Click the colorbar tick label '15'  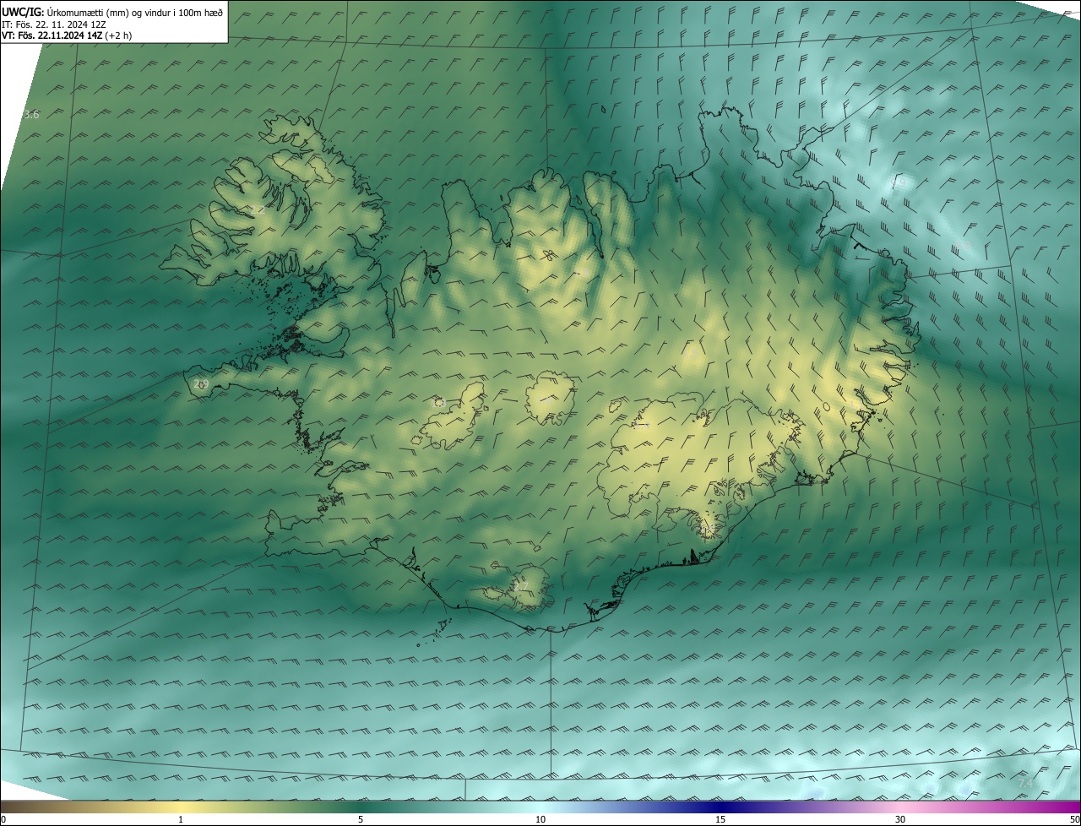coord(720,819)
